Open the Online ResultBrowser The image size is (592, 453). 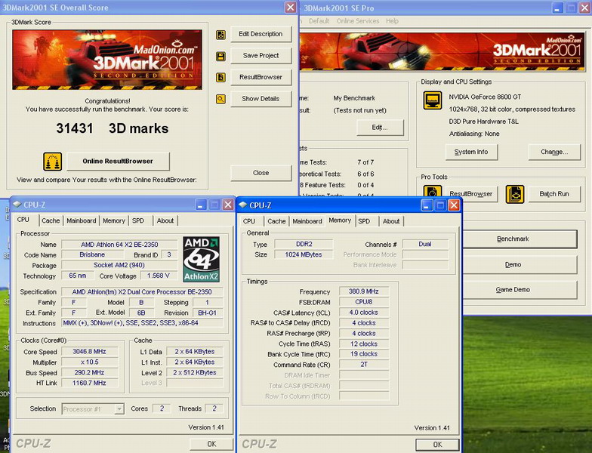[118, 162]
